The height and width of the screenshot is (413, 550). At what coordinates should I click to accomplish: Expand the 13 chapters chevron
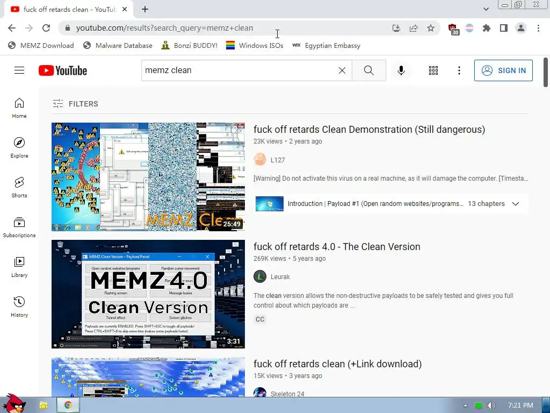click(x=515, y=204)
